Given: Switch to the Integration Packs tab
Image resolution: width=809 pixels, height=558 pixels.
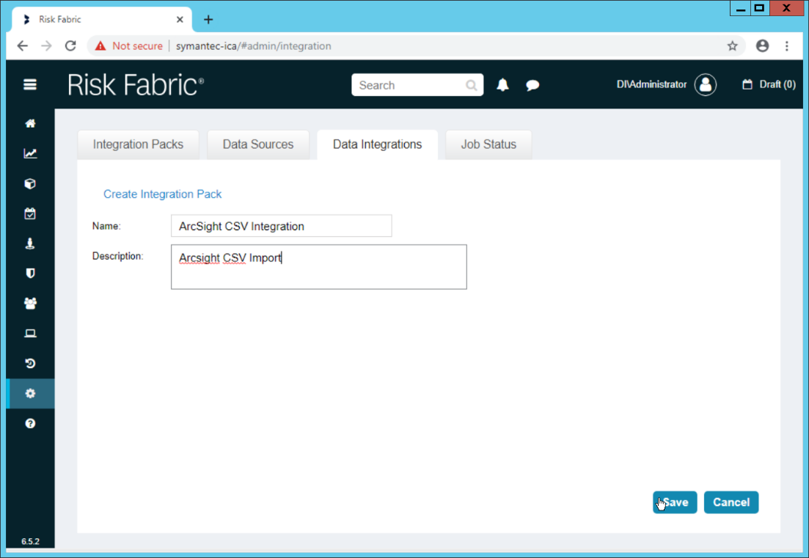Looking at the screenshot, I should tap(138, 144).
